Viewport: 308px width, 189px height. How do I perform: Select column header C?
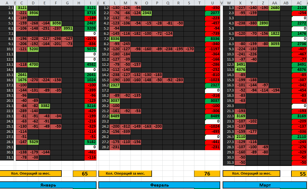tap(21, 3)
